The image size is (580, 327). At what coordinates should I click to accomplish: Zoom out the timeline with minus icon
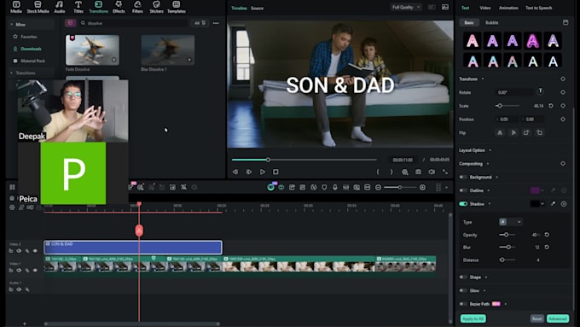click(x=378, y=187)
